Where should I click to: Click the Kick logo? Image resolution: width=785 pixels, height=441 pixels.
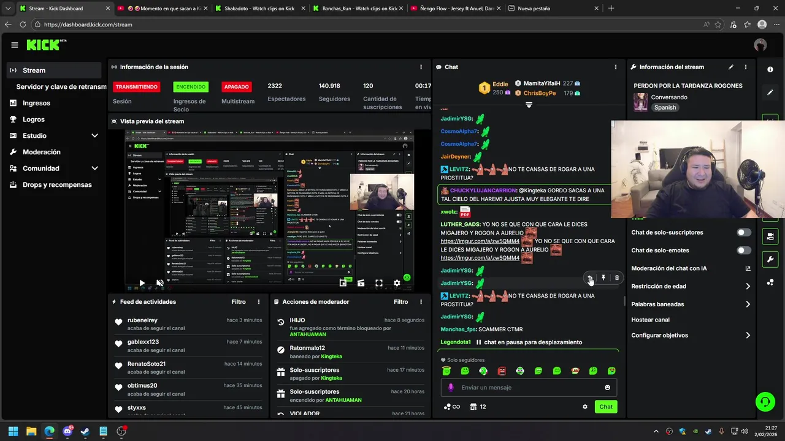tap(46, 45)
